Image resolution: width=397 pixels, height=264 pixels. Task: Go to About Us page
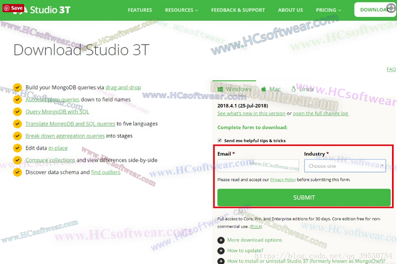tap(291, 10)
